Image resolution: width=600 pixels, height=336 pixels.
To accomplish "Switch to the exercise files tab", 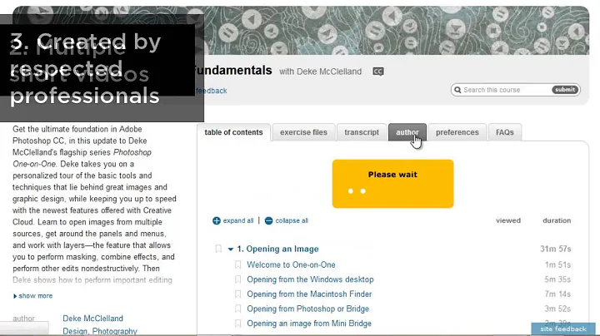I will tap(303, 132).
